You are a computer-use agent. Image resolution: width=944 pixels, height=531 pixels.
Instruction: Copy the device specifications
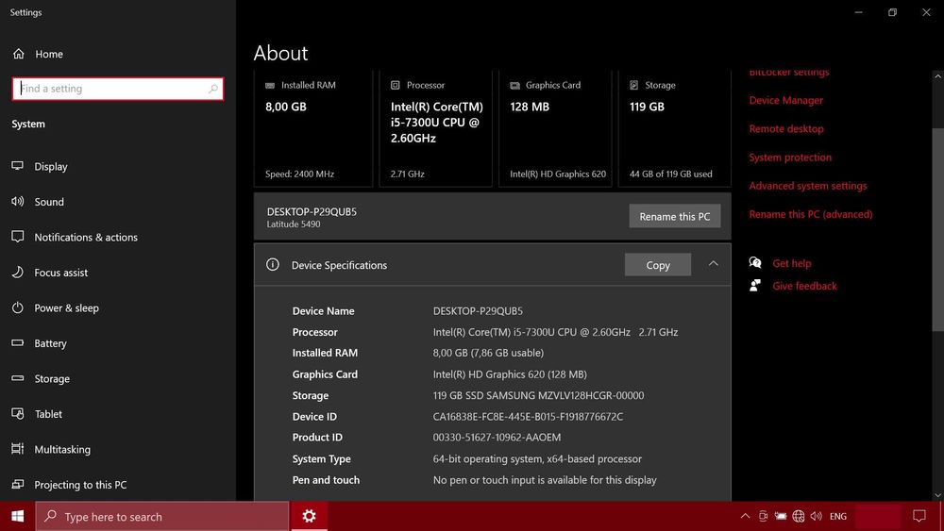coord(657,265)
